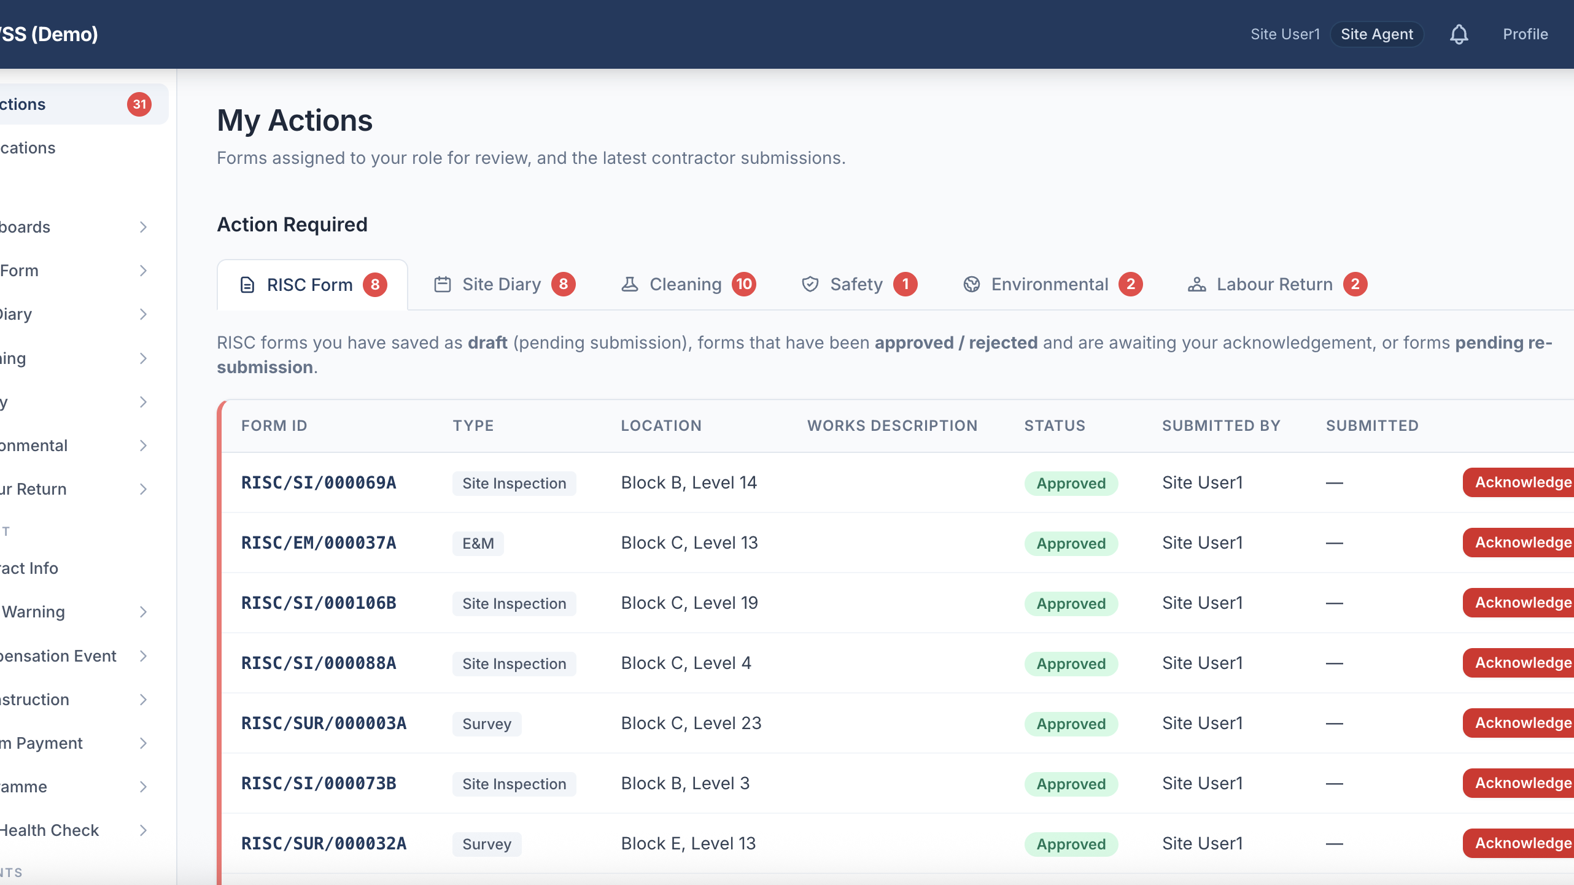
Task: Click the red 1 badge on Safety
Action: pos(905,284)
